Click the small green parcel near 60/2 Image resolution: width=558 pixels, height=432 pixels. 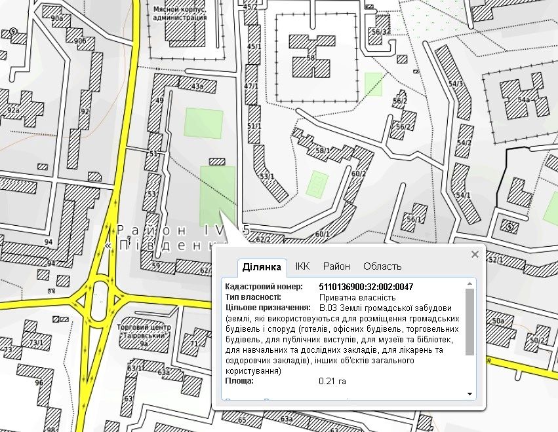[x=317, y=184]
